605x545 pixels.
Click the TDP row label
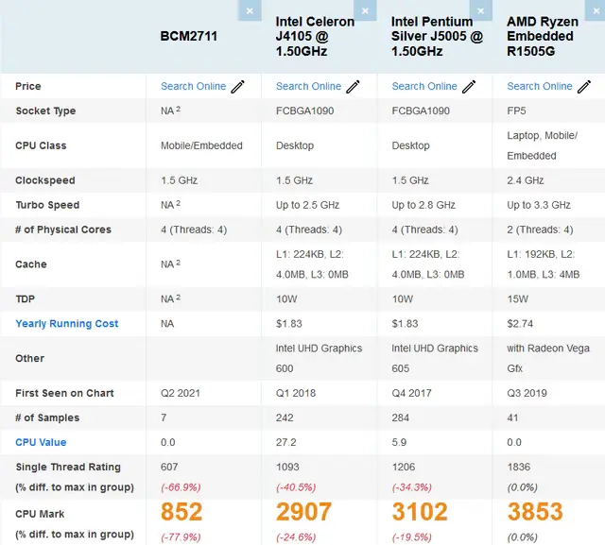point(26,299)
